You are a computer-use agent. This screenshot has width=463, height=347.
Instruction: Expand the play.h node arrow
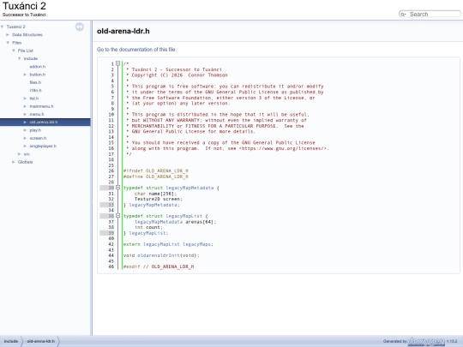pyautogui.click(x=25, y=130)
